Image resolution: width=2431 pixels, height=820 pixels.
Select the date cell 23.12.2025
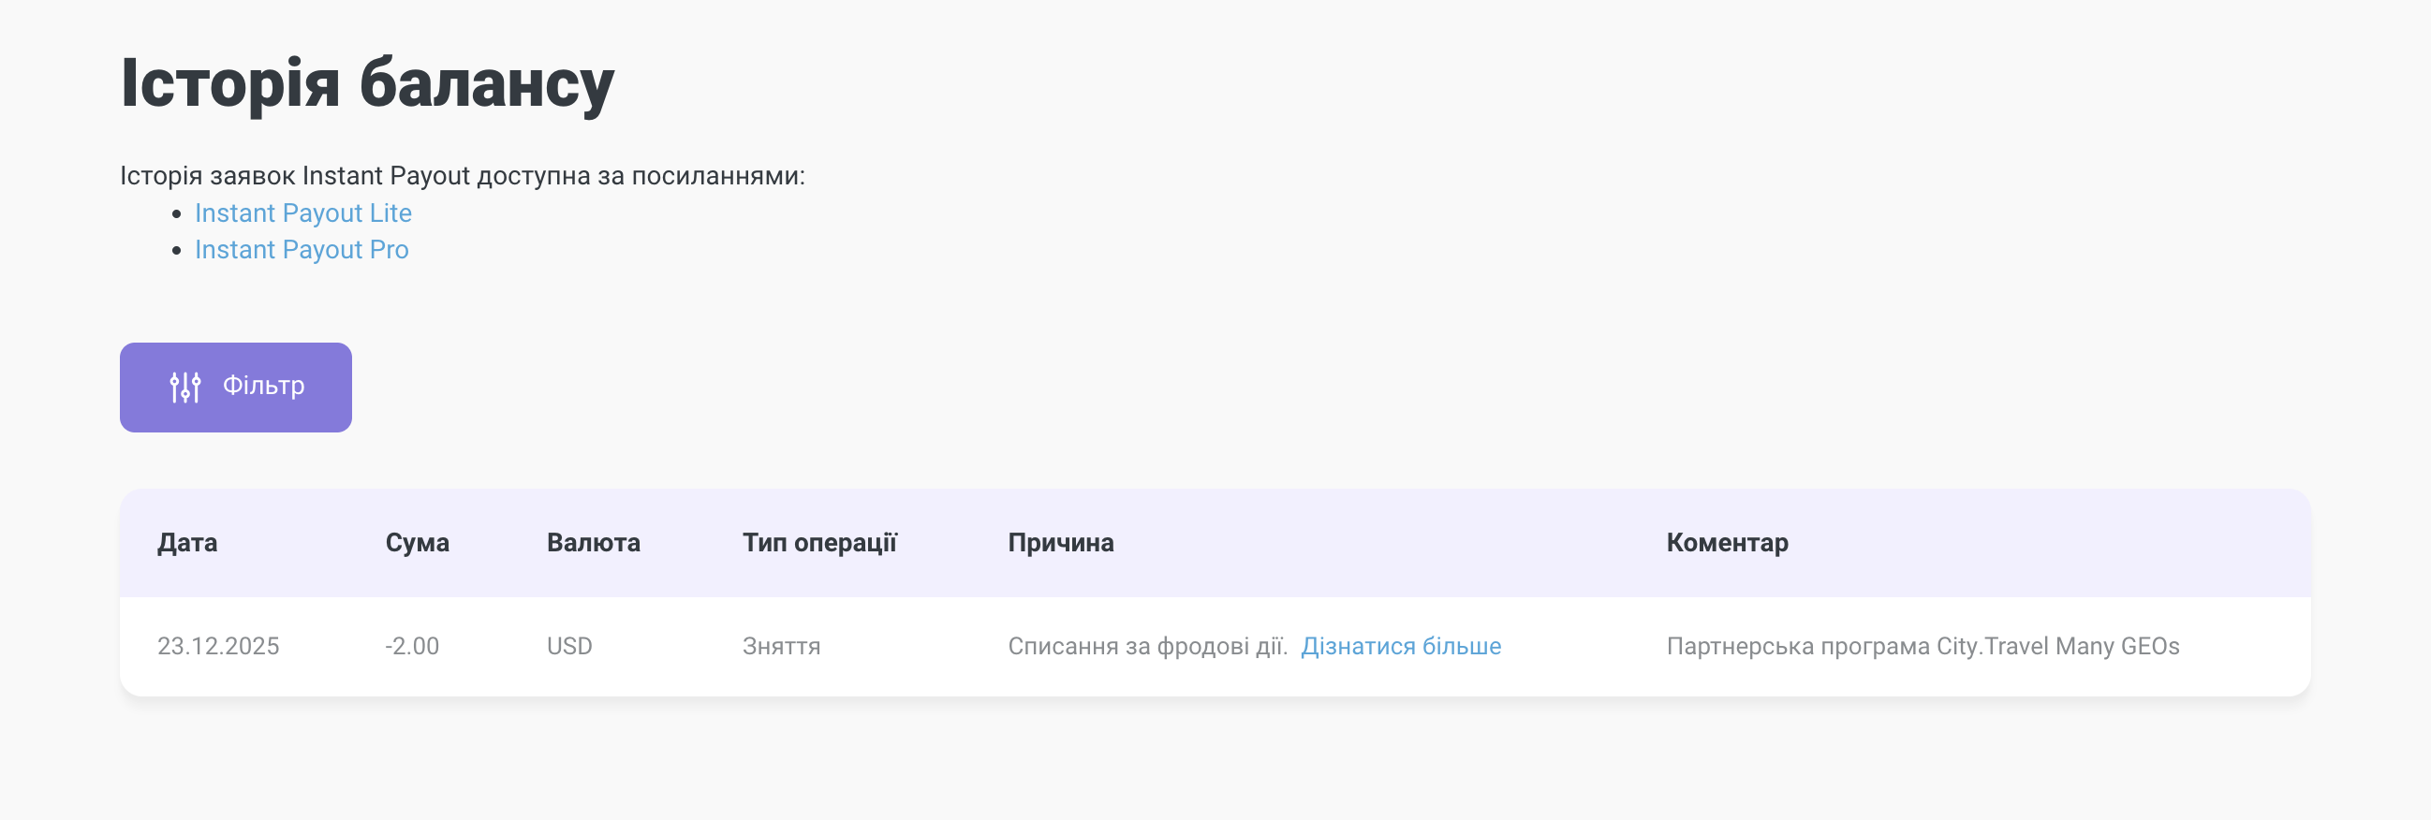pos(218,647)
